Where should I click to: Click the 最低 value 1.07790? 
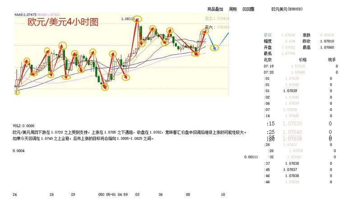point(288,54)
